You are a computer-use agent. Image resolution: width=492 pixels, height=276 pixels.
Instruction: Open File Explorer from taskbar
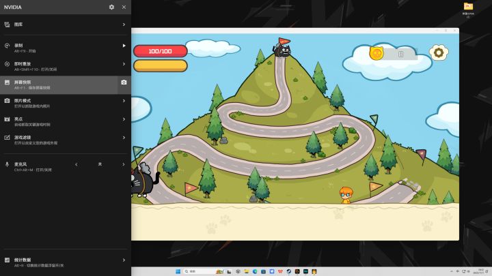pyautogui.click(x=246, y=271)
